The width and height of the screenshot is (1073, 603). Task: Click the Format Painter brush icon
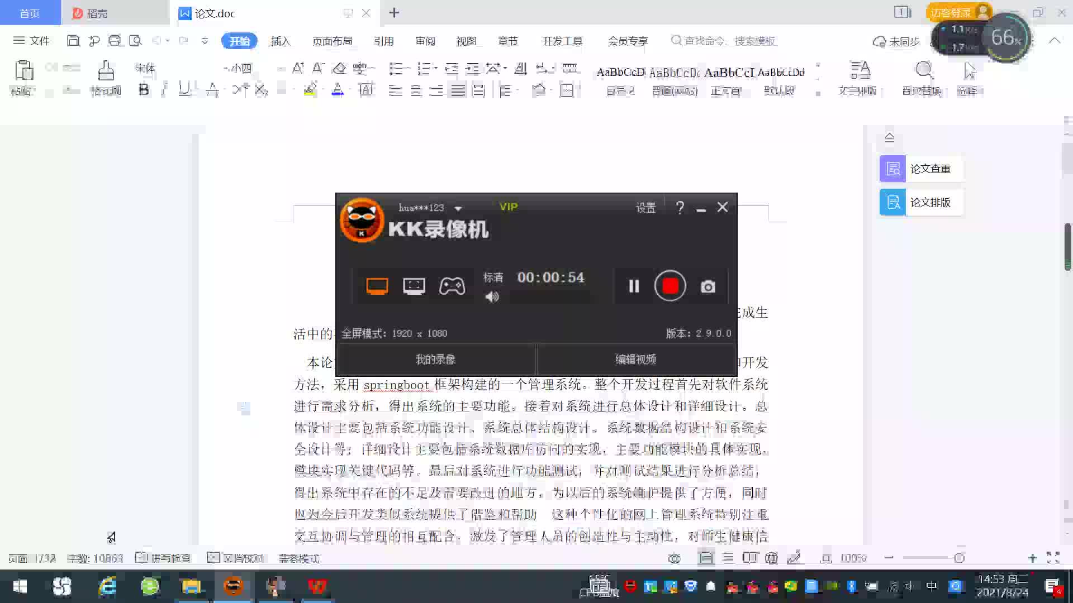106,71
